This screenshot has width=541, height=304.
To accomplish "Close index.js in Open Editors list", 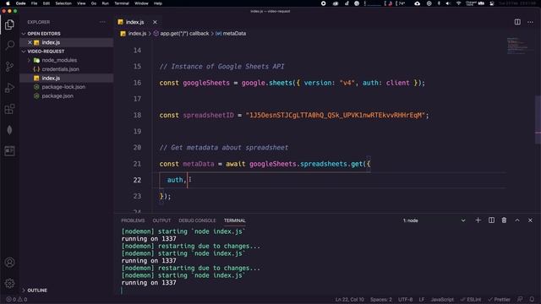I will pos(30,42).
